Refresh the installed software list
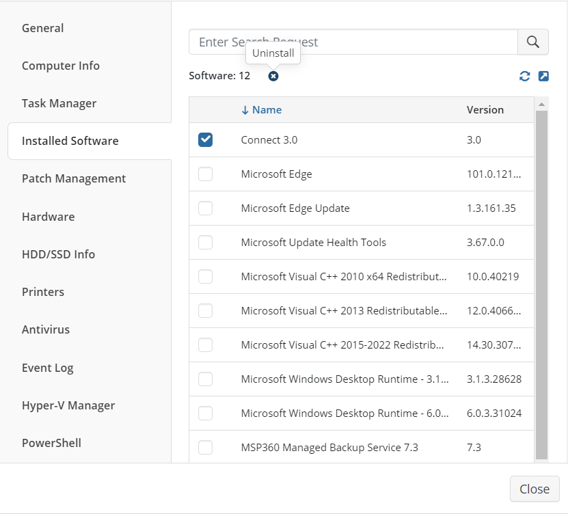Viewport: 568px width, 514px height. tap(524, 76)
